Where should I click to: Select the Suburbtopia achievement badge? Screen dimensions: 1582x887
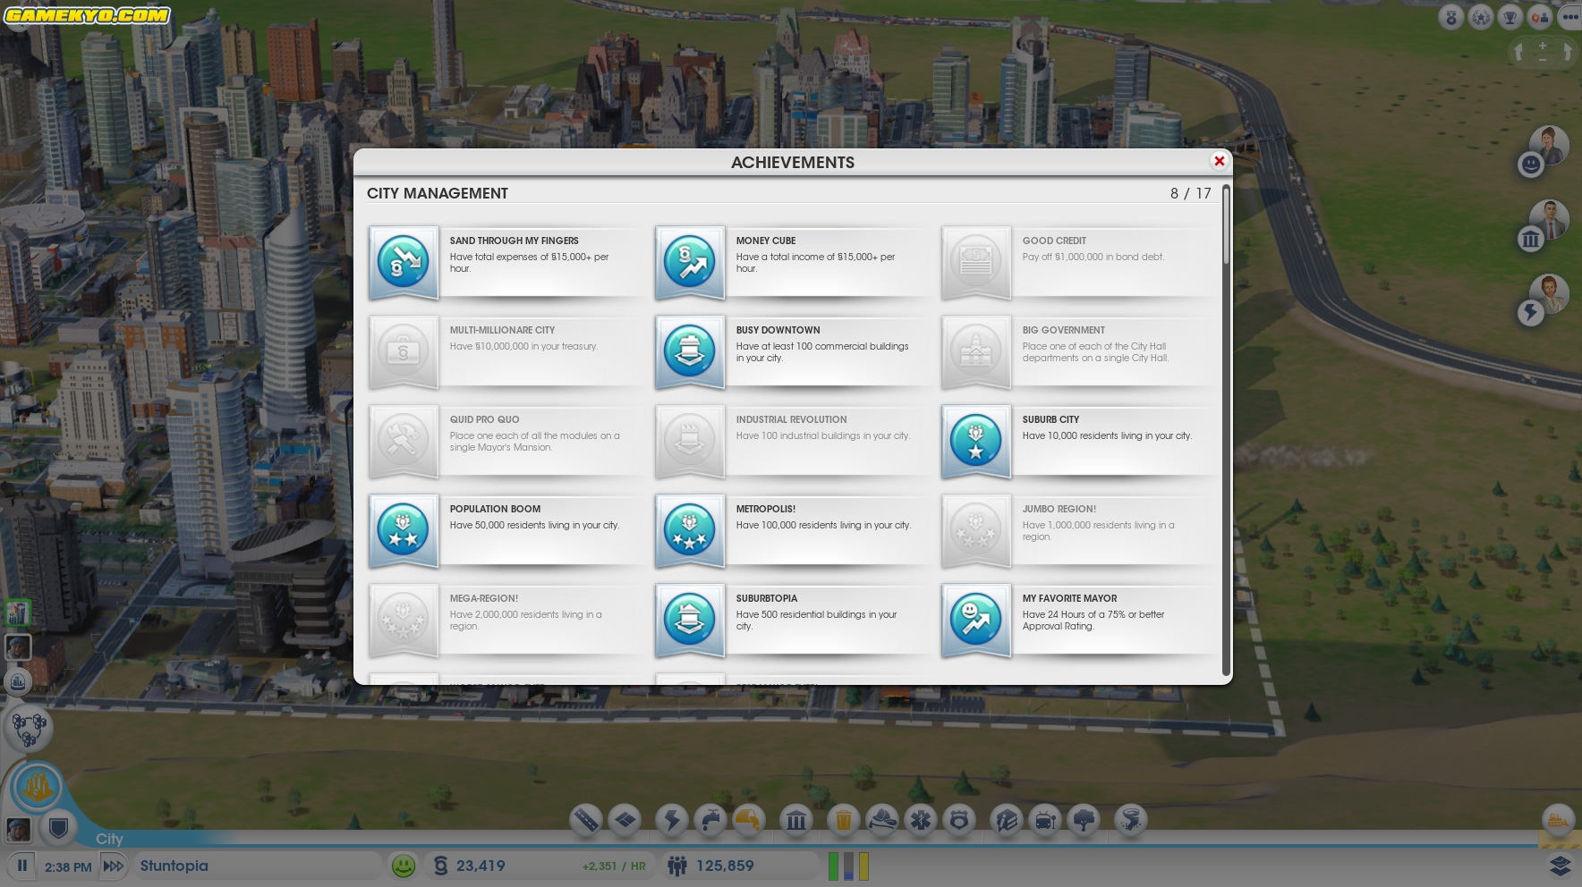click(x=689, y=620)
